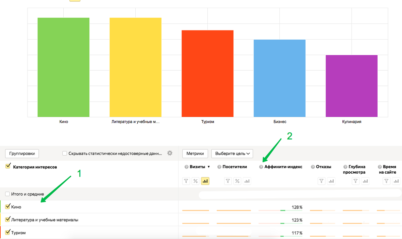Open help for Время на сайте metric
The width and height of the screenshot is (402, 239).
tap(380, 167)
